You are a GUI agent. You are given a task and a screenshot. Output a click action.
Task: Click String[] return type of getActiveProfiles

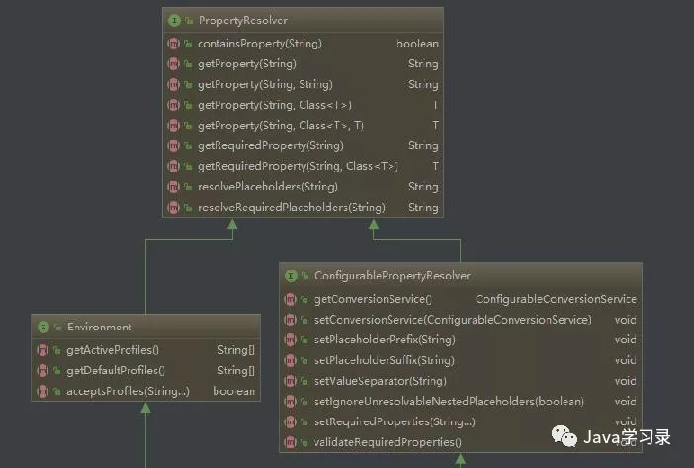(x=236, y=350)
